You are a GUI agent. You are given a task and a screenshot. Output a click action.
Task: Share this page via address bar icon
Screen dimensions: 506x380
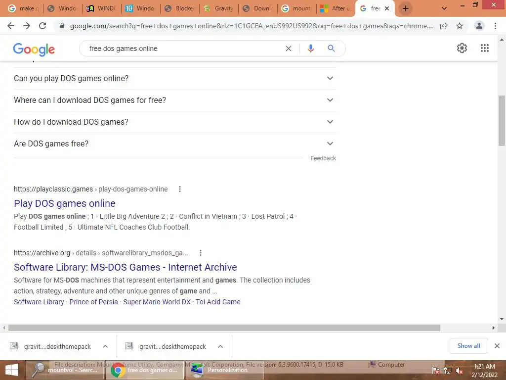(444, 26)
